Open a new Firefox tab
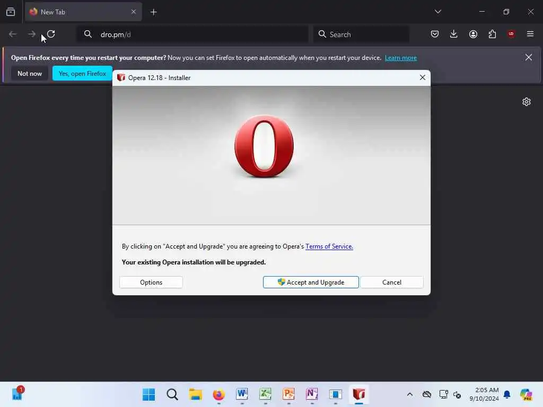This screenshot has height=407, width=543. click(153, 12)
